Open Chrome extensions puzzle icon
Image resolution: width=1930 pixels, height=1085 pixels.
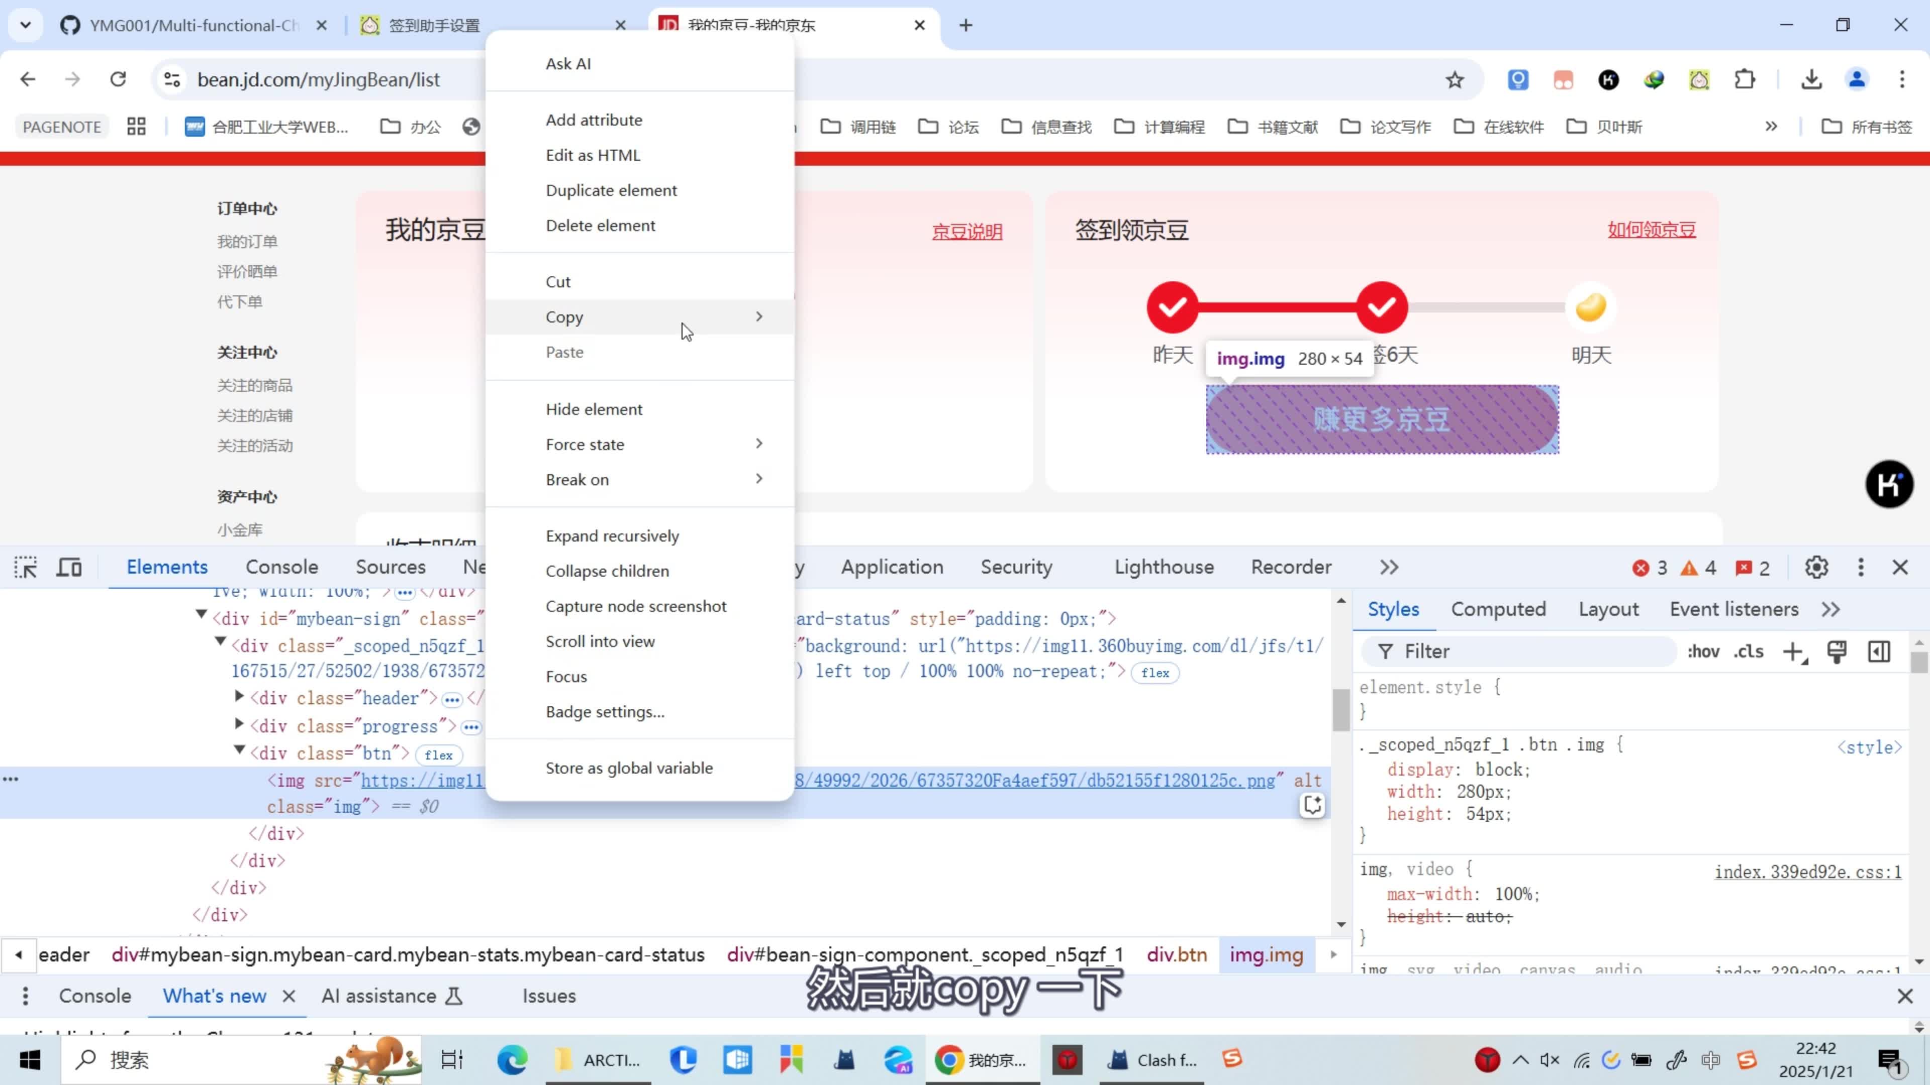tap(1745, 80)
